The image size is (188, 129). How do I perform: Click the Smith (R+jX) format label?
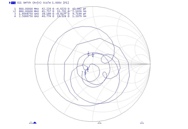click(x=32, y=3)
